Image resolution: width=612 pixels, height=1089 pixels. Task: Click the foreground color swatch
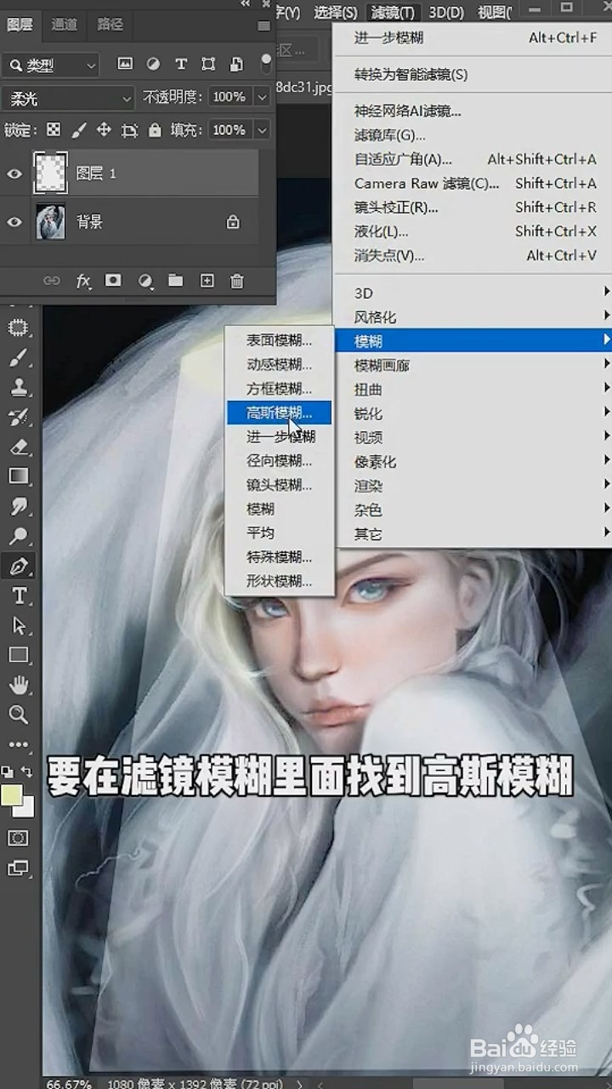click(x=13, y=795)
